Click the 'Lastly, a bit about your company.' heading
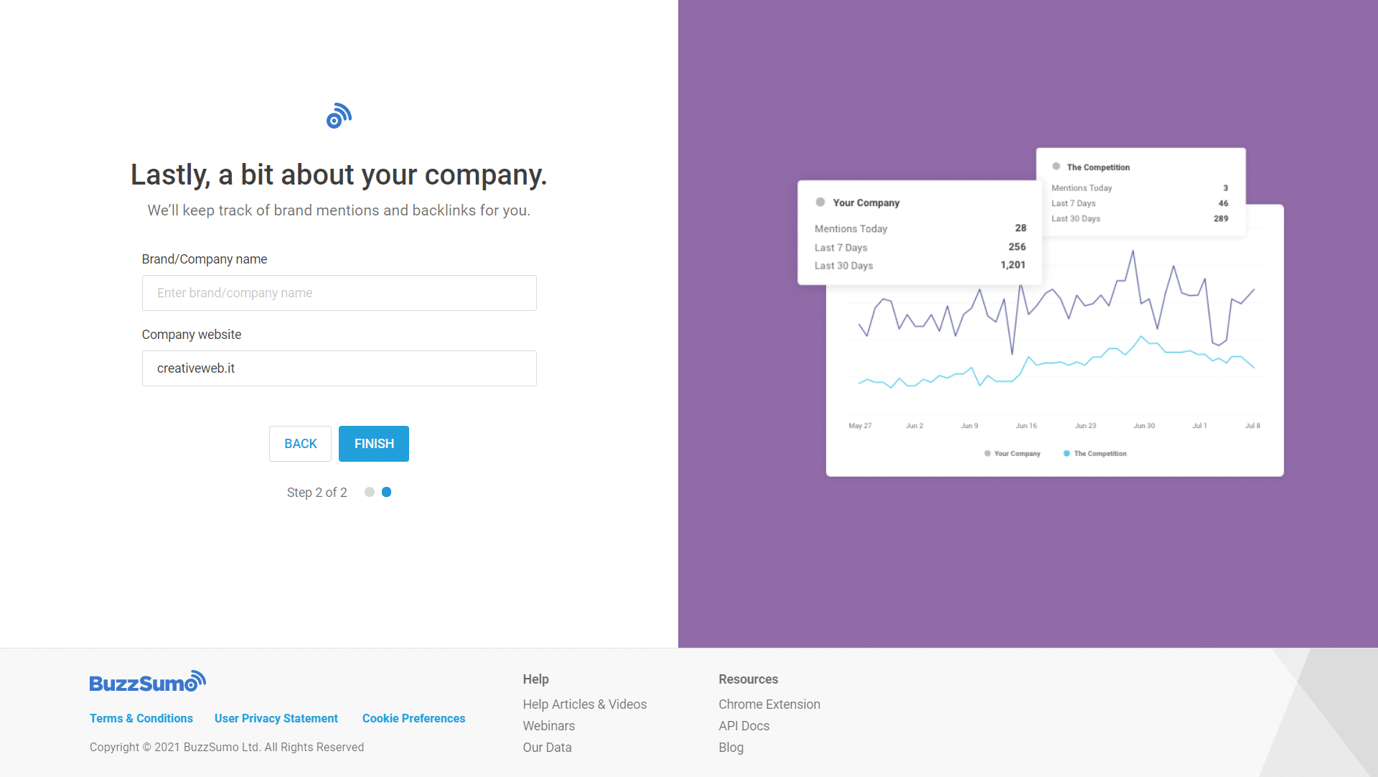The height and width of the screenshot is (777, 1378). (x=339, y=175)
